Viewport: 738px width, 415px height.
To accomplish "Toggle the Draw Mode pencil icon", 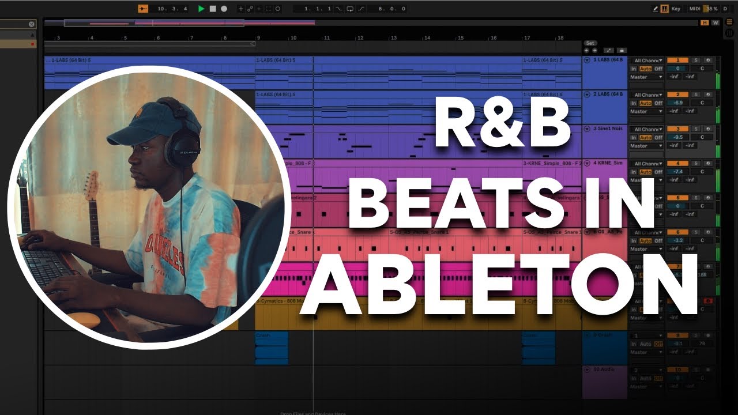I will [x=655, y=9].
